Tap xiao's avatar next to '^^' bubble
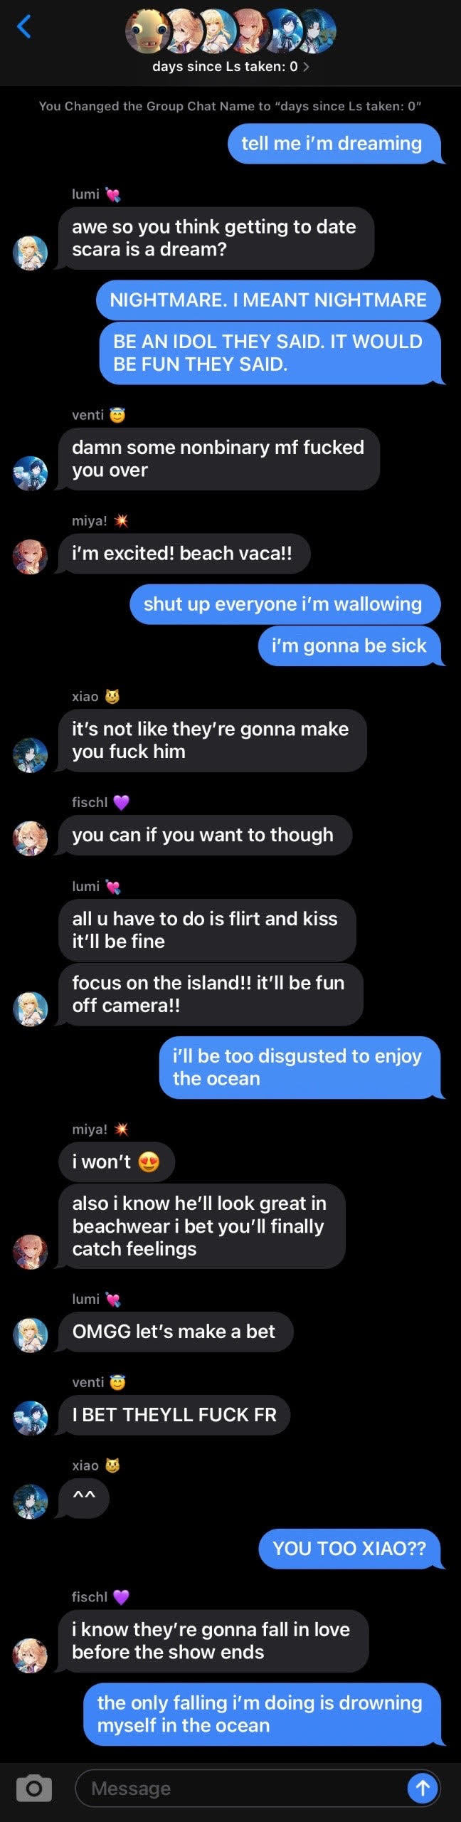Screen dimensions: 461x1822 [31, 1502]
